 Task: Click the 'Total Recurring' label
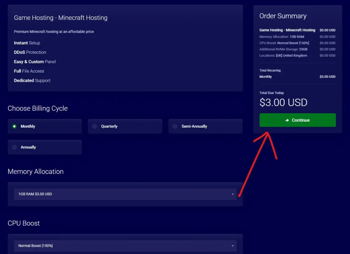pos(270,70)
